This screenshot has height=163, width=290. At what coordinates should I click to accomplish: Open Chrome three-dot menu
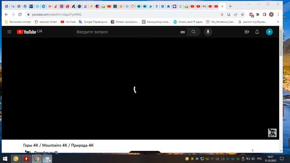[x=278, y=14]
